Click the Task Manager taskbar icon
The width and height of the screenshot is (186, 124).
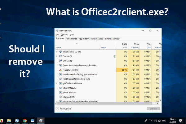(40, 121)
